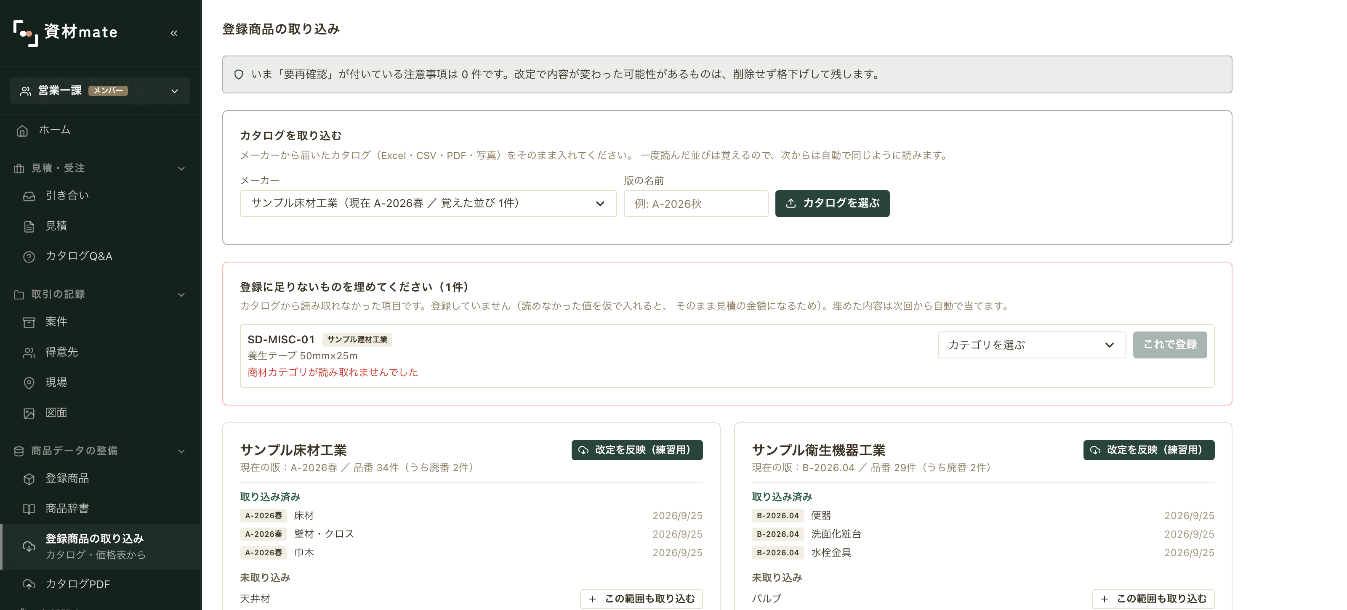
Task: Click the これで登録 button
Action: [x=1170, y=345]
